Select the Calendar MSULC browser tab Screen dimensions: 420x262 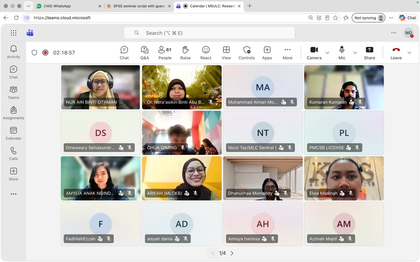click(x=209, y=6)
